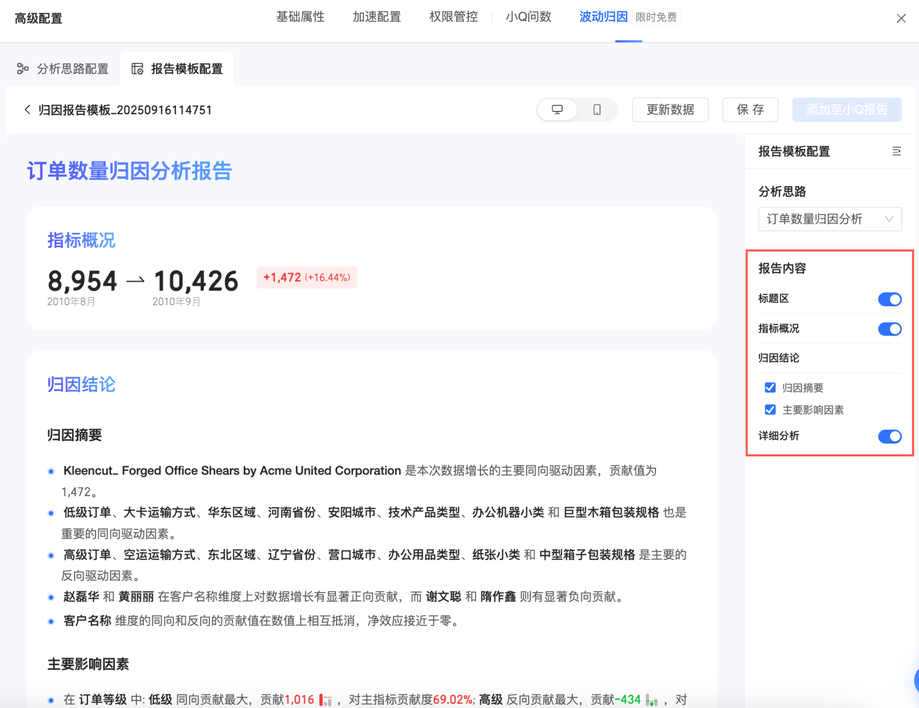Click the back arrow beside template name
The image size is (919, 708).
pyautogui.click(x=28, y=110)
